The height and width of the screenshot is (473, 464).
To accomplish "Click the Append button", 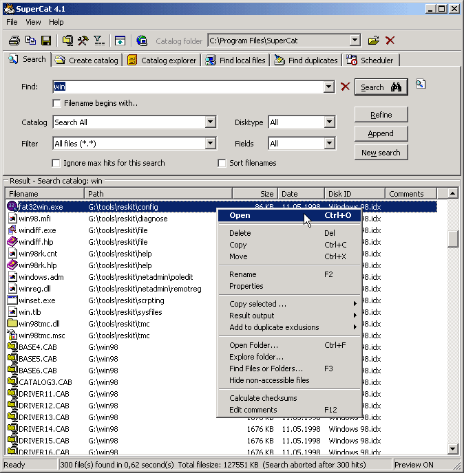I will coord(381,133).
